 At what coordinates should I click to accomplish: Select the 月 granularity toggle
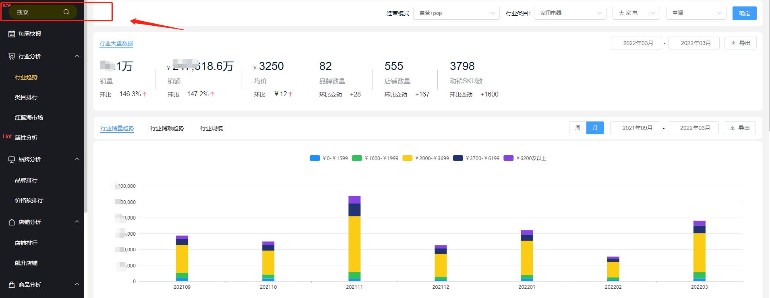click(595, 128)
